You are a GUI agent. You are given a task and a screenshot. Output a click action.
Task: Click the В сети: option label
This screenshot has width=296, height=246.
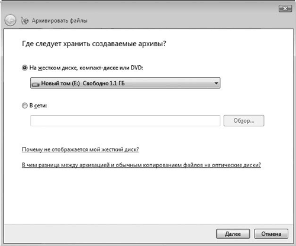coord(38,106)
